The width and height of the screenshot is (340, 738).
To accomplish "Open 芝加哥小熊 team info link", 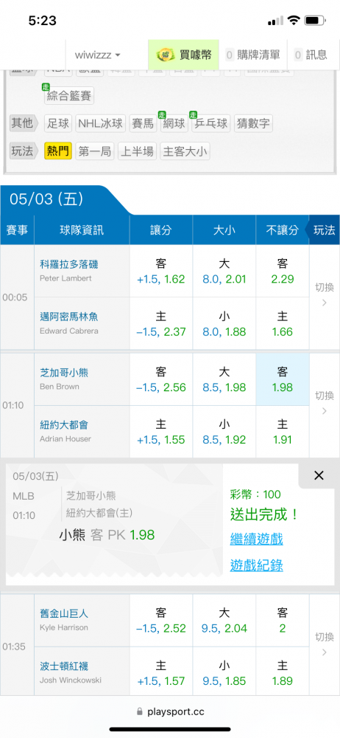I will point(64,373).
